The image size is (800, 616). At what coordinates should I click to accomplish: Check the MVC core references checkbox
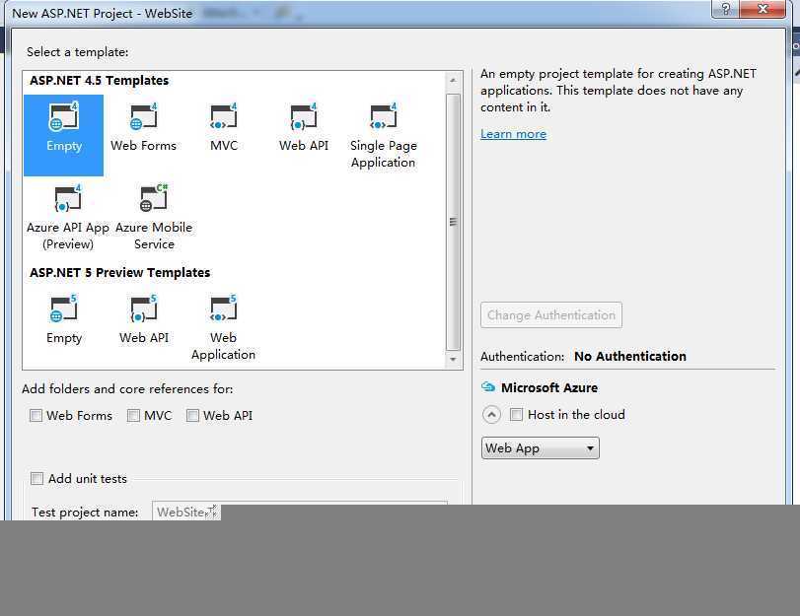click(x=133, y=416)
